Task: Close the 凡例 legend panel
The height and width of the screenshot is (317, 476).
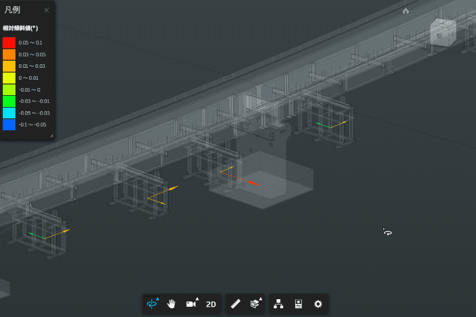Action: [46, 10]
